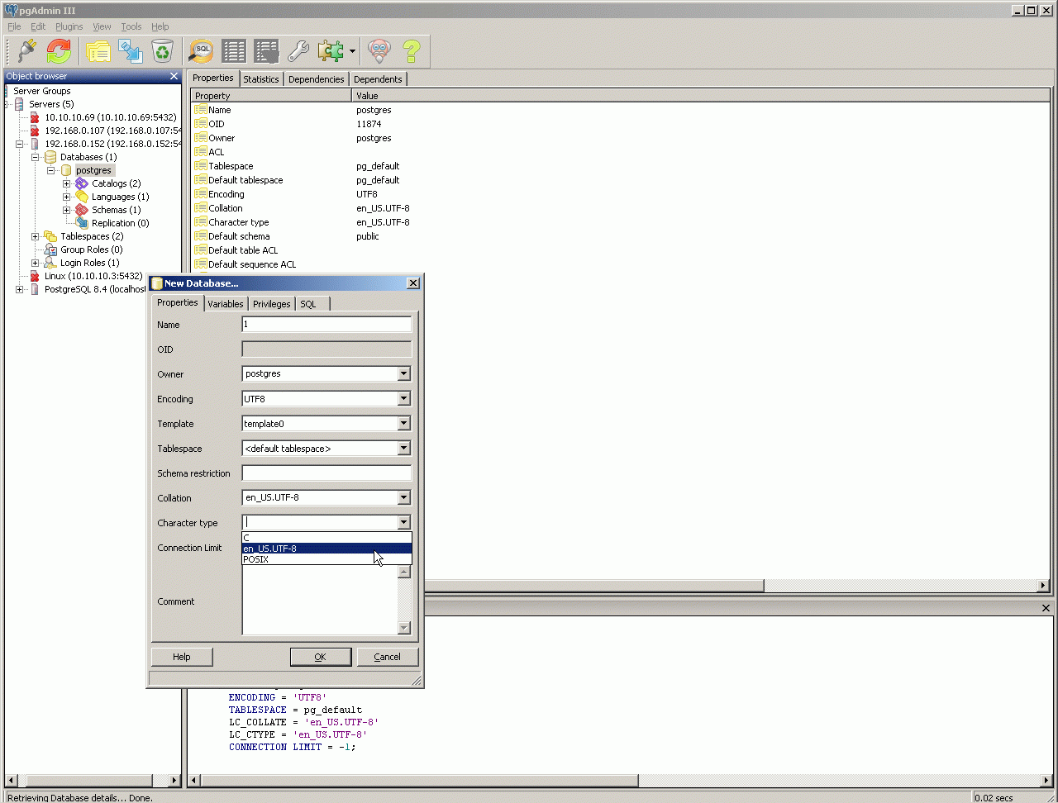Click the Schema restriction input field

click(x=326, y=473)
